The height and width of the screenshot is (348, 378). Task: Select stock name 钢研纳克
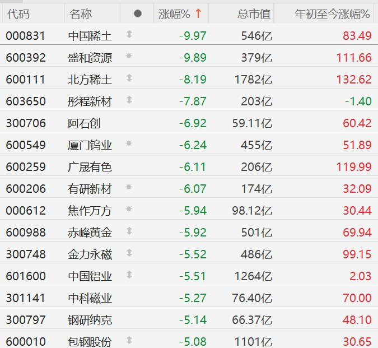[90, 320]
